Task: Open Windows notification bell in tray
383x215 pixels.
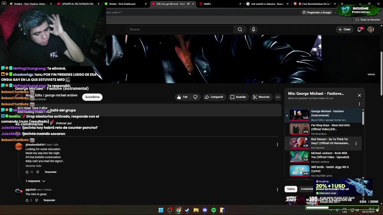Action: 378,210
